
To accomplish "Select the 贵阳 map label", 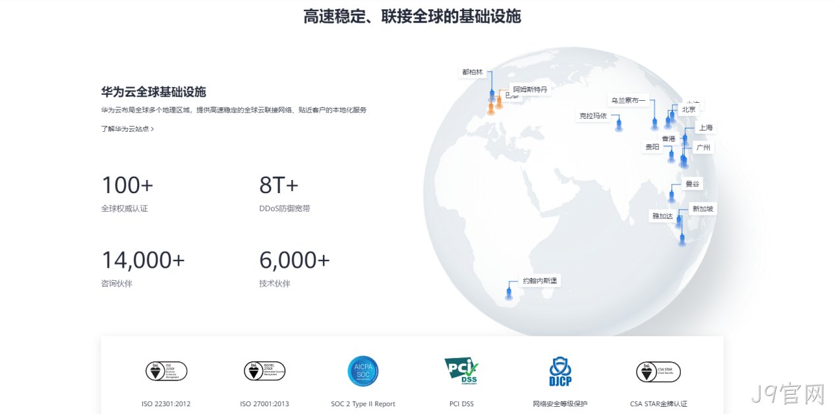I will pyautogui.click(x=652, y=147).
